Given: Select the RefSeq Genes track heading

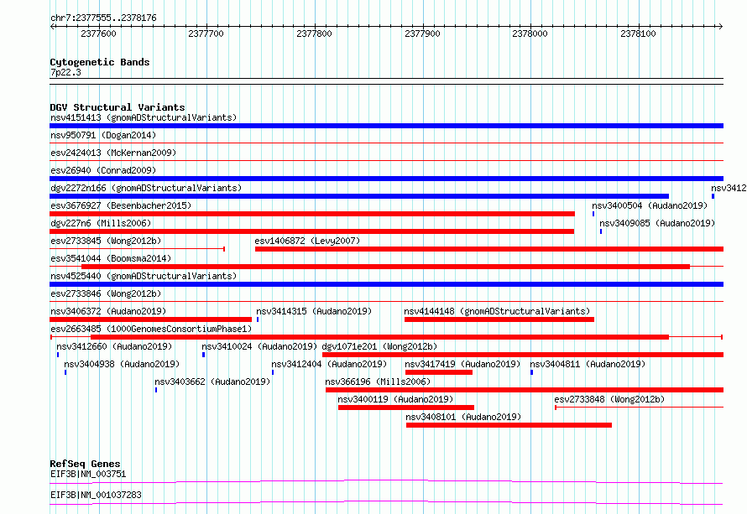Looking at the screenshot, I should pos(86,464).
